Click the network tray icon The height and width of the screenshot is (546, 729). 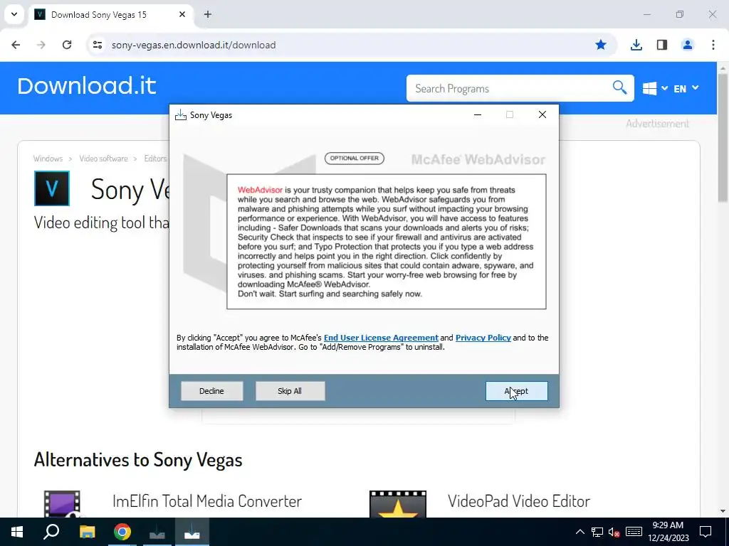pos(597,532)
